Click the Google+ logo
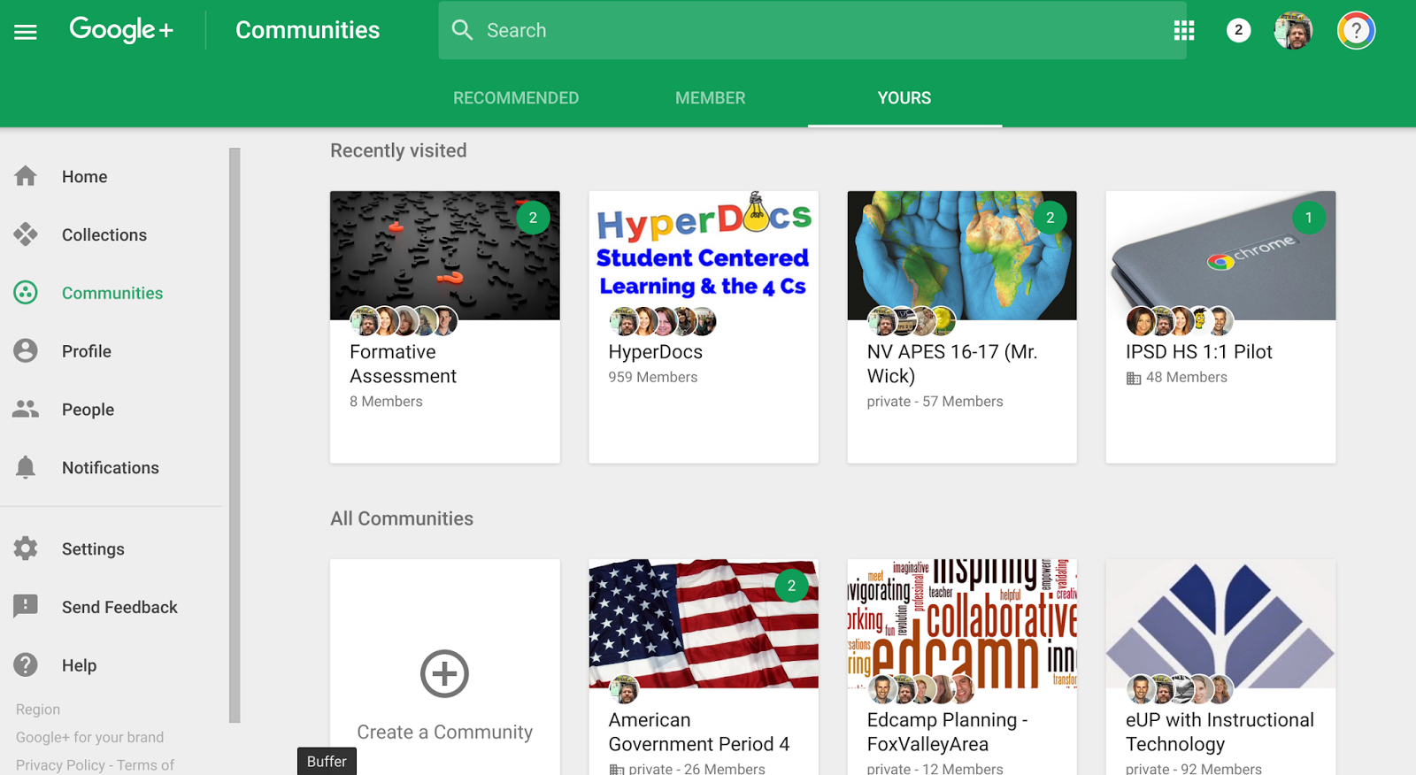 pyautogui.click(x=121, y=30)
